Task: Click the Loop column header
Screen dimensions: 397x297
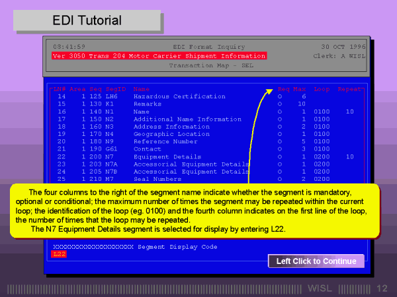Action: pos(322,88)
